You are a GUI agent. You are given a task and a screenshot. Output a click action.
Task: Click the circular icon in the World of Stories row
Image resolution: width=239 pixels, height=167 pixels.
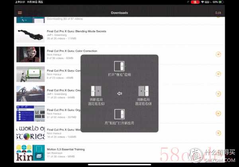[x=218, y=133]
